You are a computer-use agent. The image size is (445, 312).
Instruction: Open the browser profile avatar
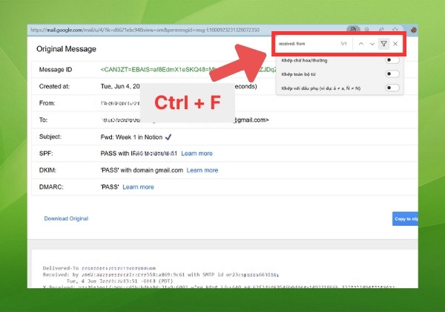(414, 30)
